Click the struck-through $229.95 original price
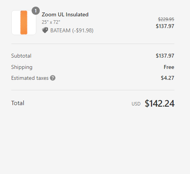Viewport: 190px width, 174px height. [x=166, y=19]
